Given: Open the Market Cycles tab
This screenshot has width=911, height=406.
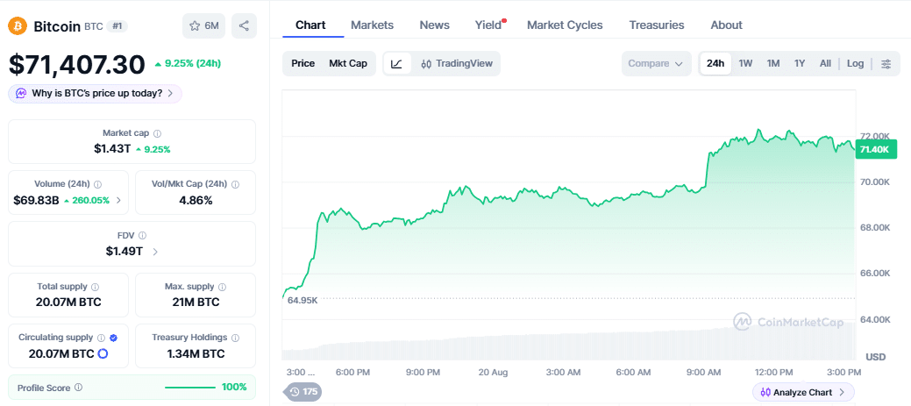Looking at the screenshot, I should (x=565, y=25).
